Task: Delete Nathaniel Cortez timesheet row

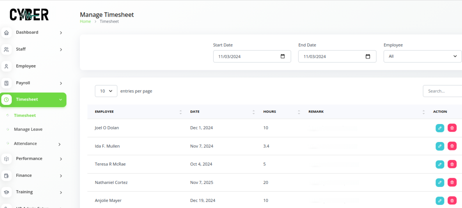Action: [452, 182]
